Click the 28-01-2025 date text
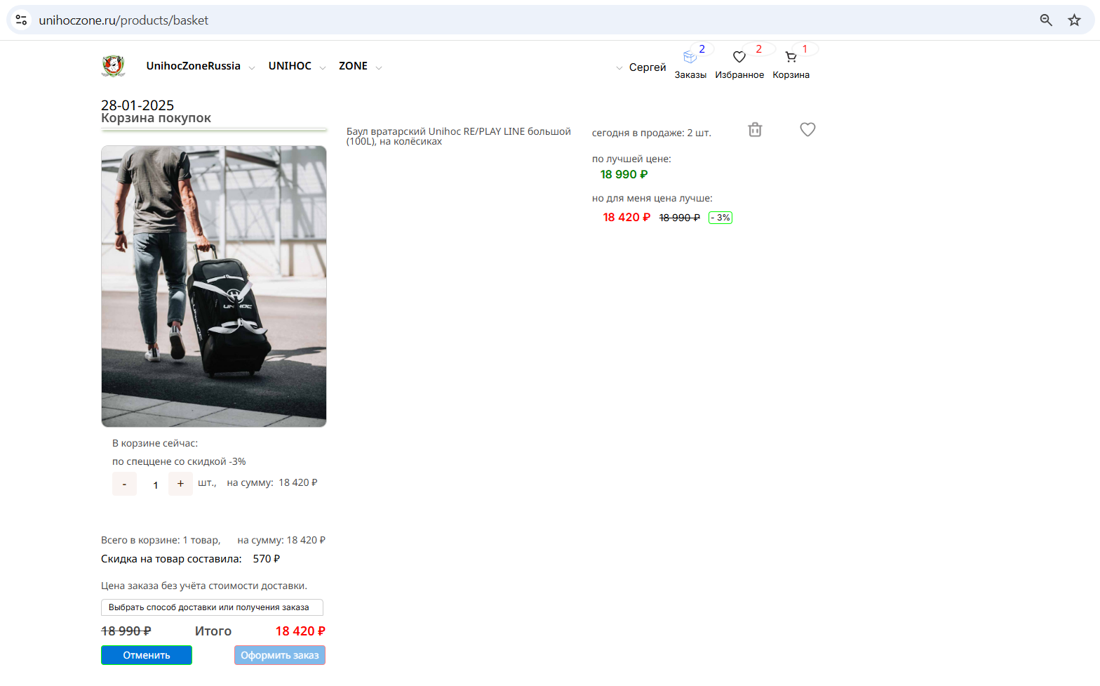Image resolution: width=1100 pixels, height=686 pixels. [x=137, y=105]
